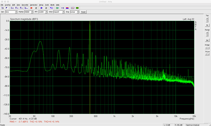Shift FrLow limit right
211x126 pixels.
208,54
